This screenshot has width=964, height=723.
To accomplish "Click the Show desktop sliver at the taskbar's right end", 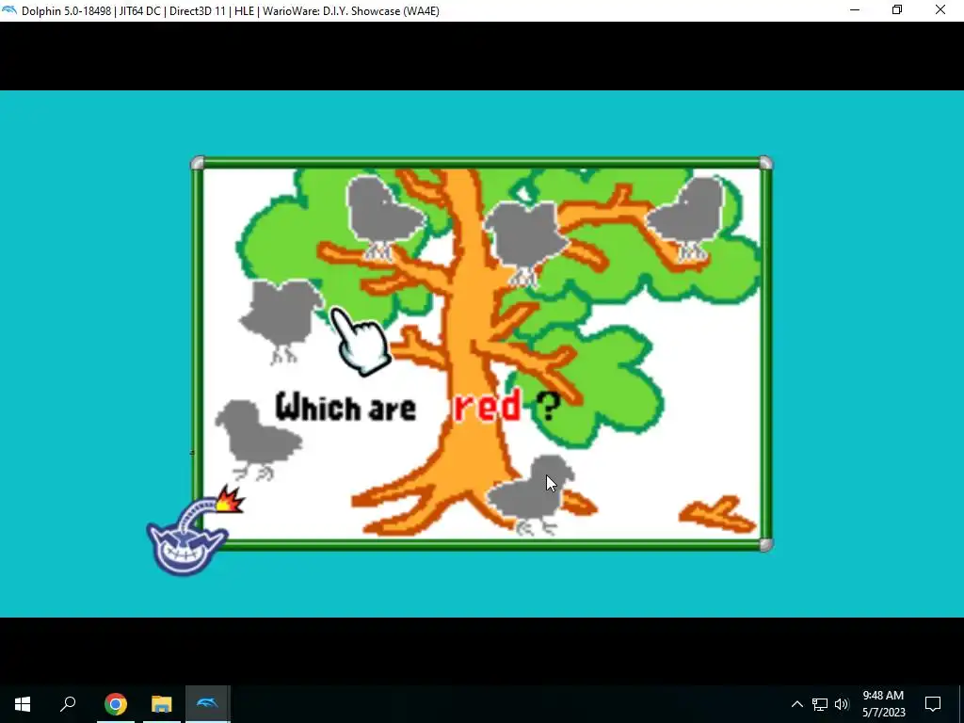I will coord(961,704).
